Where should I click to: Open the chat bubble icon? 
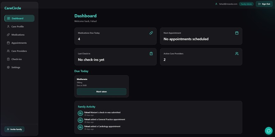(269, 131)
